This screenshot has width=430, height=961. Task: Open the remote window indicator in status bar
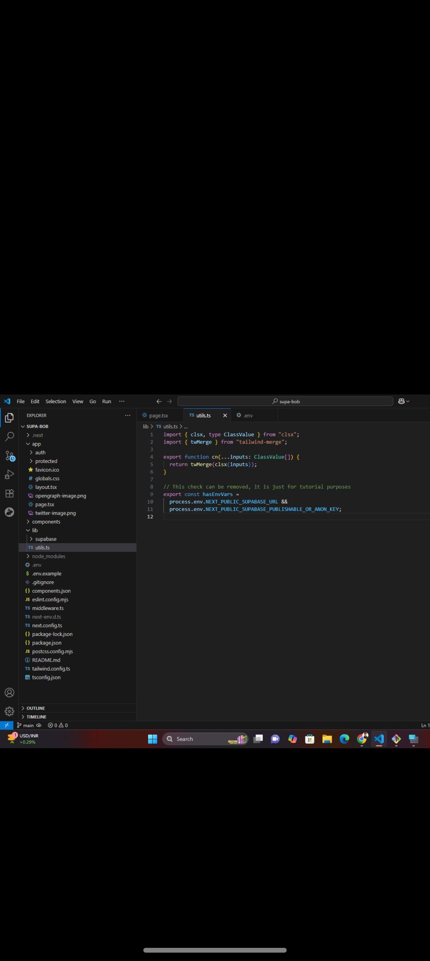click(7, 725)
